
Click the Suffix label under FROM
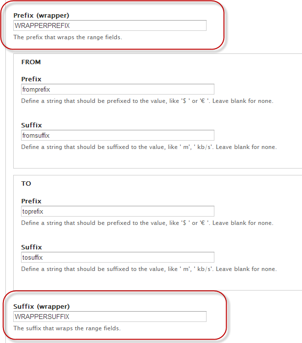coord(31,125)
